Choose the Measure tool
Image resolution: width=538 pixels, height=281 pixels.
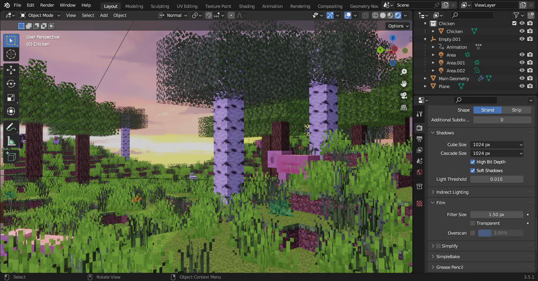(11, 141)
